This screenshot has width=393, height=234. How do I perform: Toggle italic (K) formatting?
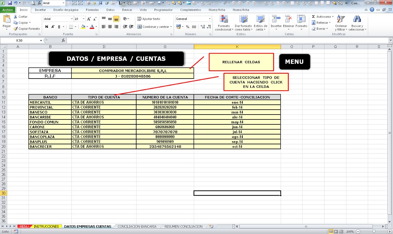coord(52,27)
